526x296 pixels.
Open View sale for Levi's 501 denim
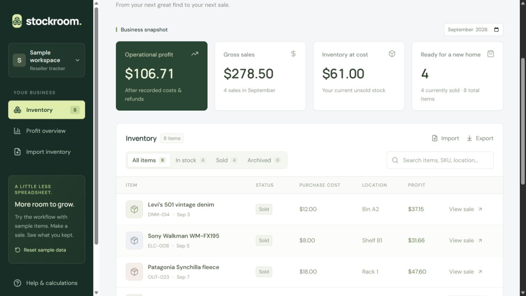coord(466,209)
